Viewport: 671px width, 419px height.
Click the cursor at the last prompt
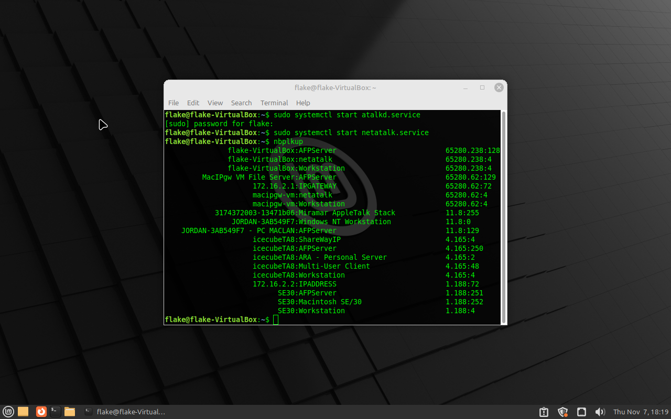click(276, 319)
